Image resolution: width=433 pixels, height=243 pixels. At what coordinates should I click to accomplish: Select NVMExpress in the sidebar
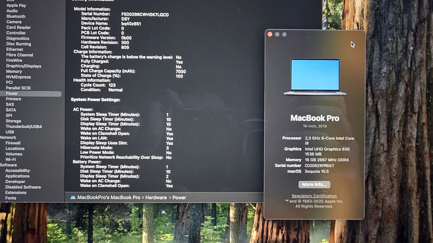[18, 77]
